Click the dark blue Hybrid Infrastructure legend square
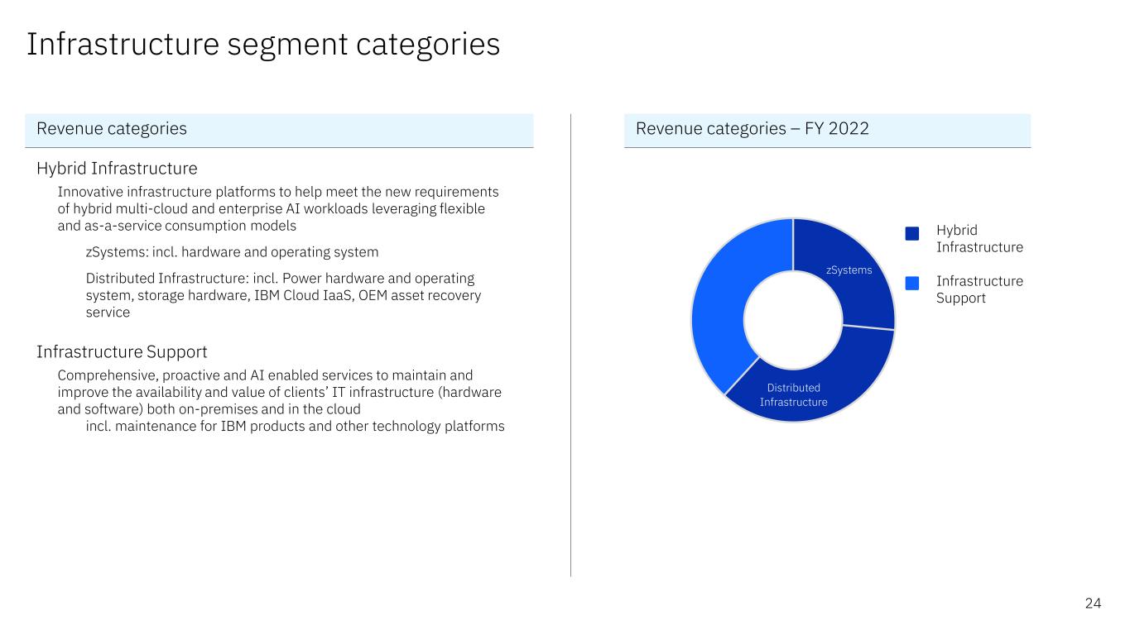Image resolution: width=1130 pixels, height=635 pixels. [x=912, y=234]
